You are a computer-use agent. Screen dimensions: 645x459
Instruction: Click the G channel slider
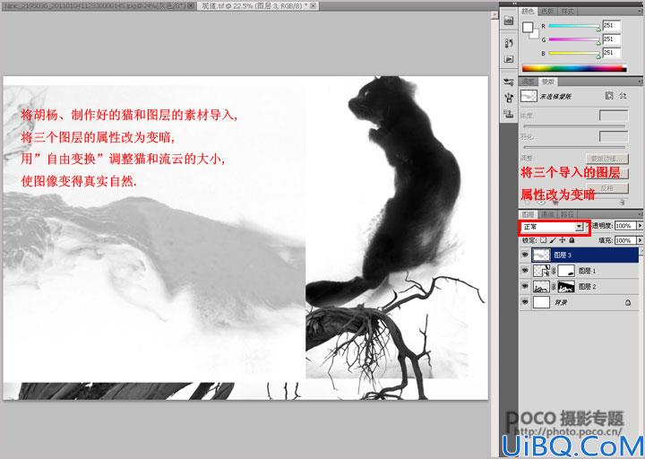574,39
